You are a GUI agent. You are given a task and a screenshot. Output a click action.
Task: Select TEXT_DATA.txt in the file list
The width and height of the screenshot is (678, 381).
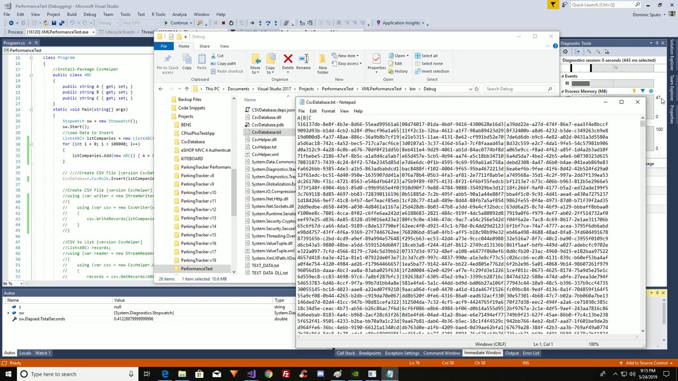click(x=265, y=266)
